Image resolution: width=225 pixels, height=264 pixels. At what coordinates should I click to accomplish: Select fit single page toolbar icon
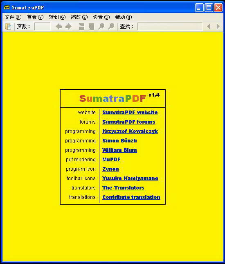(91, 27)
